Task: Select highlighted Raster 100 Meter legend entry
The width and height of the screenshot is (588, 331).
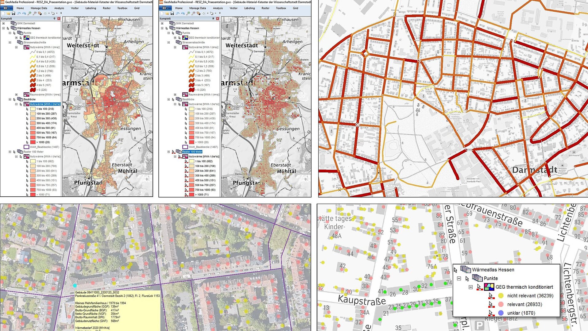Action: coord(192,152)
